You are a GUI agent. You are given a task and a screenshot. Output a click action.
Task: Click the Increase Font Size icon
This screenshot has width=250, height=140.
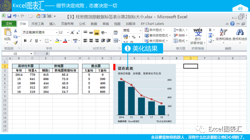point(72,33)
